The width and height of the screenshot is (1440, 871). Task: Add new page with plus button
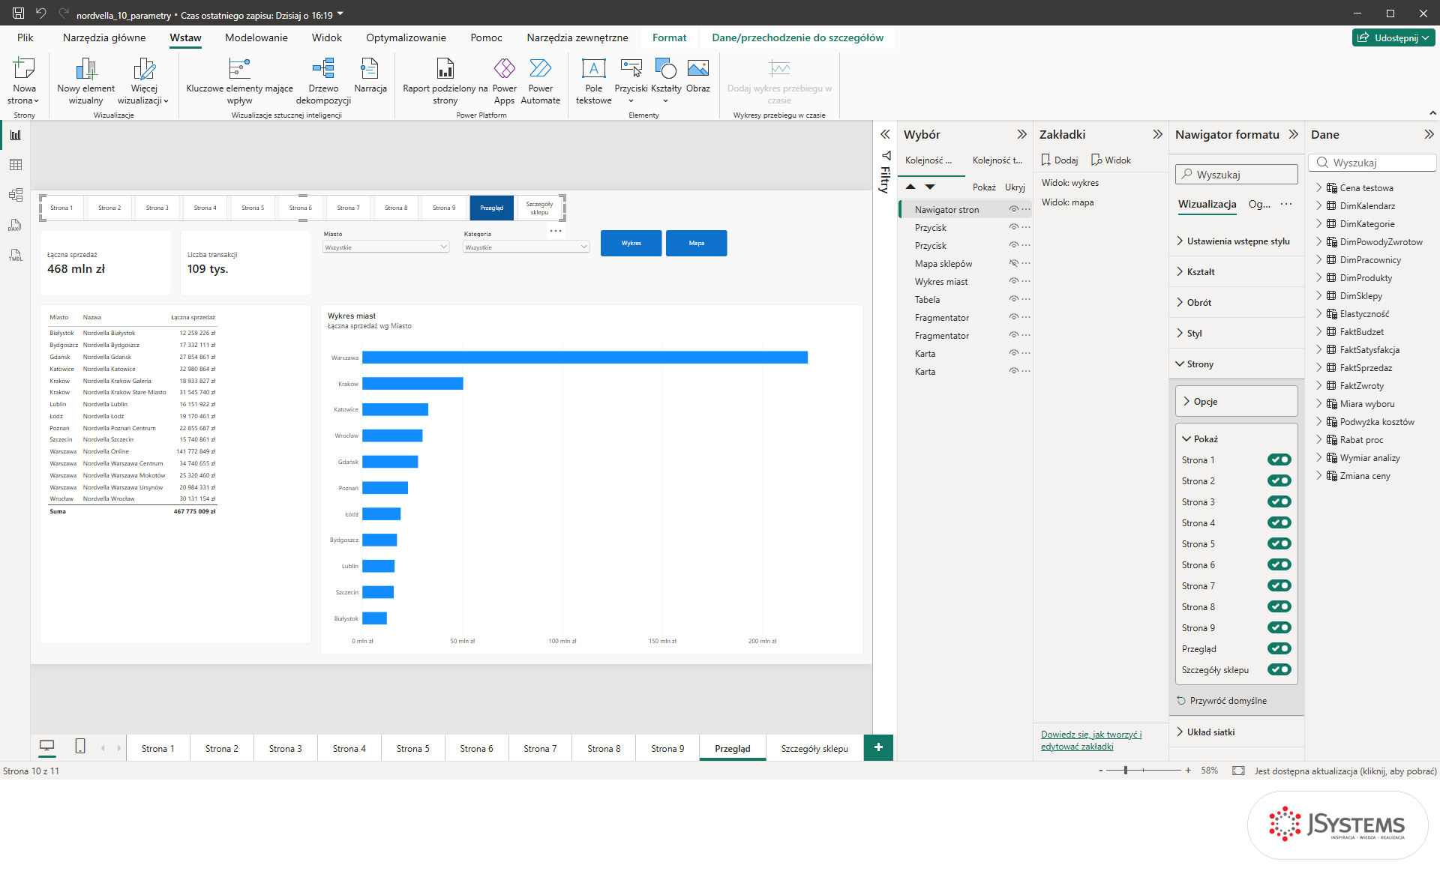coord(878,747)
